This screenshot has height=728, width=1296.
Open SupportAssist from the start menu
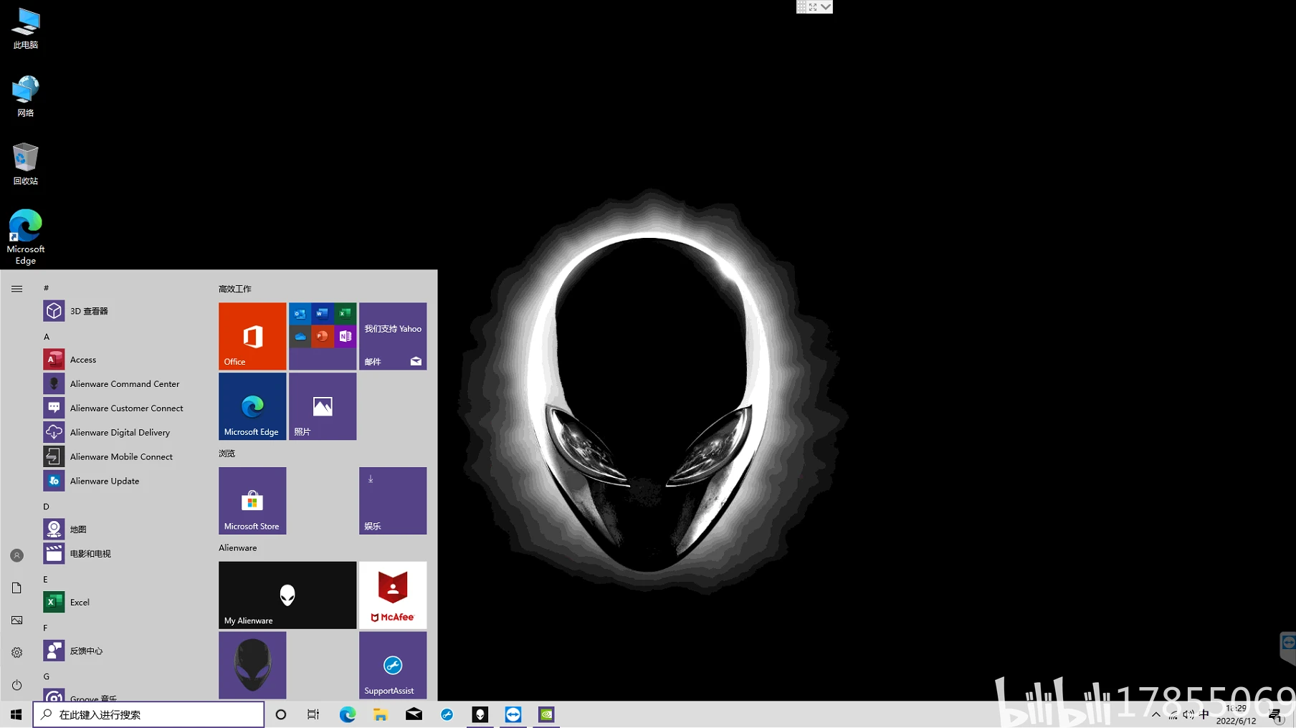pos(392,665)
